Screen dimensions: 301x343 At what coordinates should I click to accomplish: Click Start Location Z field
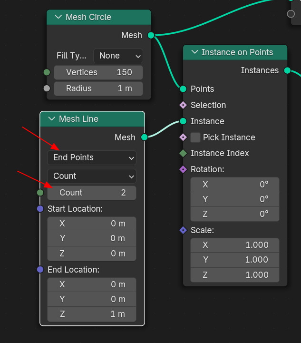coord(92,254)
